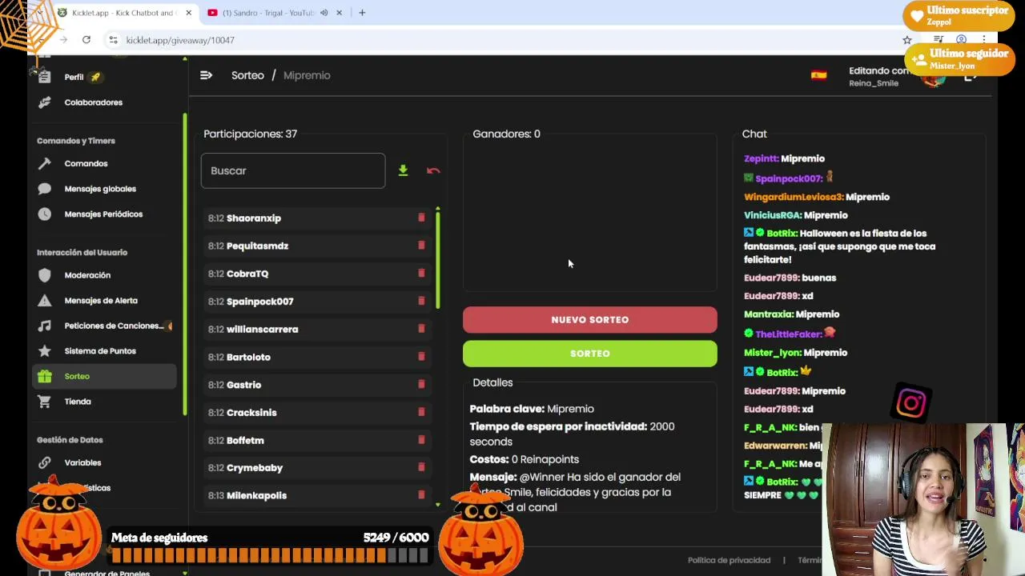Click the scroll down arrow of participants list

pyautogui.click(x=437, y=505)
